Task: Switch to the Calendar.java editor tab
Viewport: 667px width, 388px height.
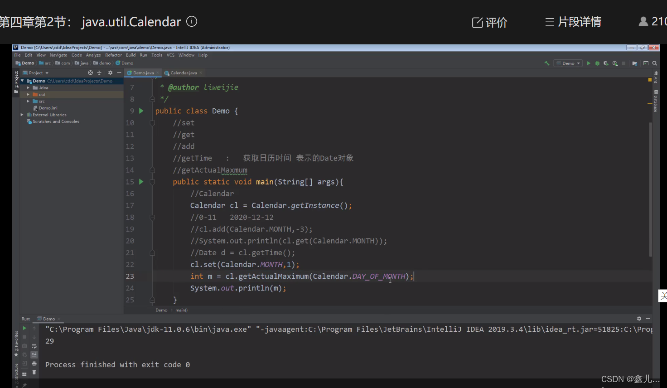Action: pos(184,73)
